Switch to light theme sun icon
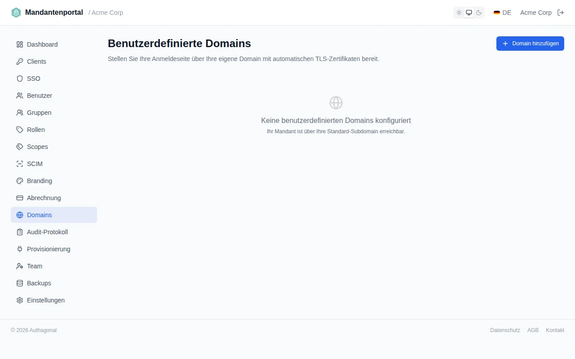 (x=459, y=13)
